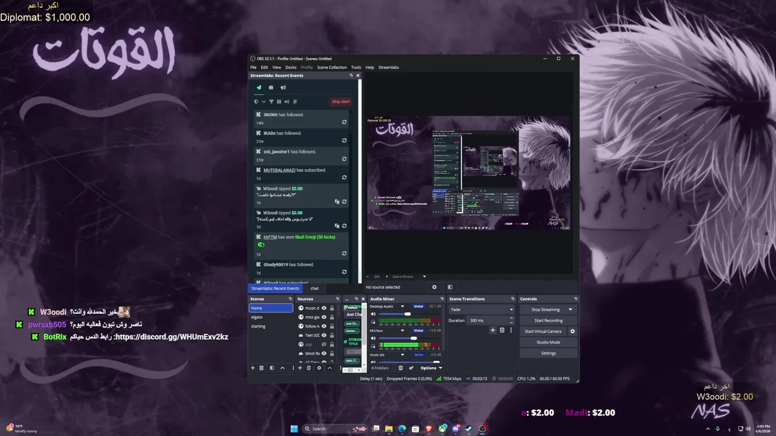776x436 pixels.
Task: Open source properties gear in Sources toolbar
Action: (x=319, y=368)
